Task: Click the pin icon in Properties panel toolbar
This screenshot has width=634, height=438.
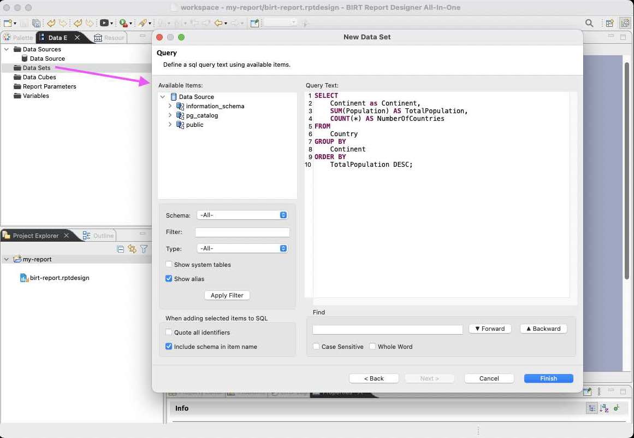Action: coord(587,392)
